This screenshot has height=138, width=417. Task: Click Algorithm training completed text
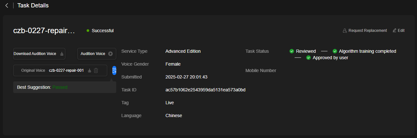[x=367, y=51]
